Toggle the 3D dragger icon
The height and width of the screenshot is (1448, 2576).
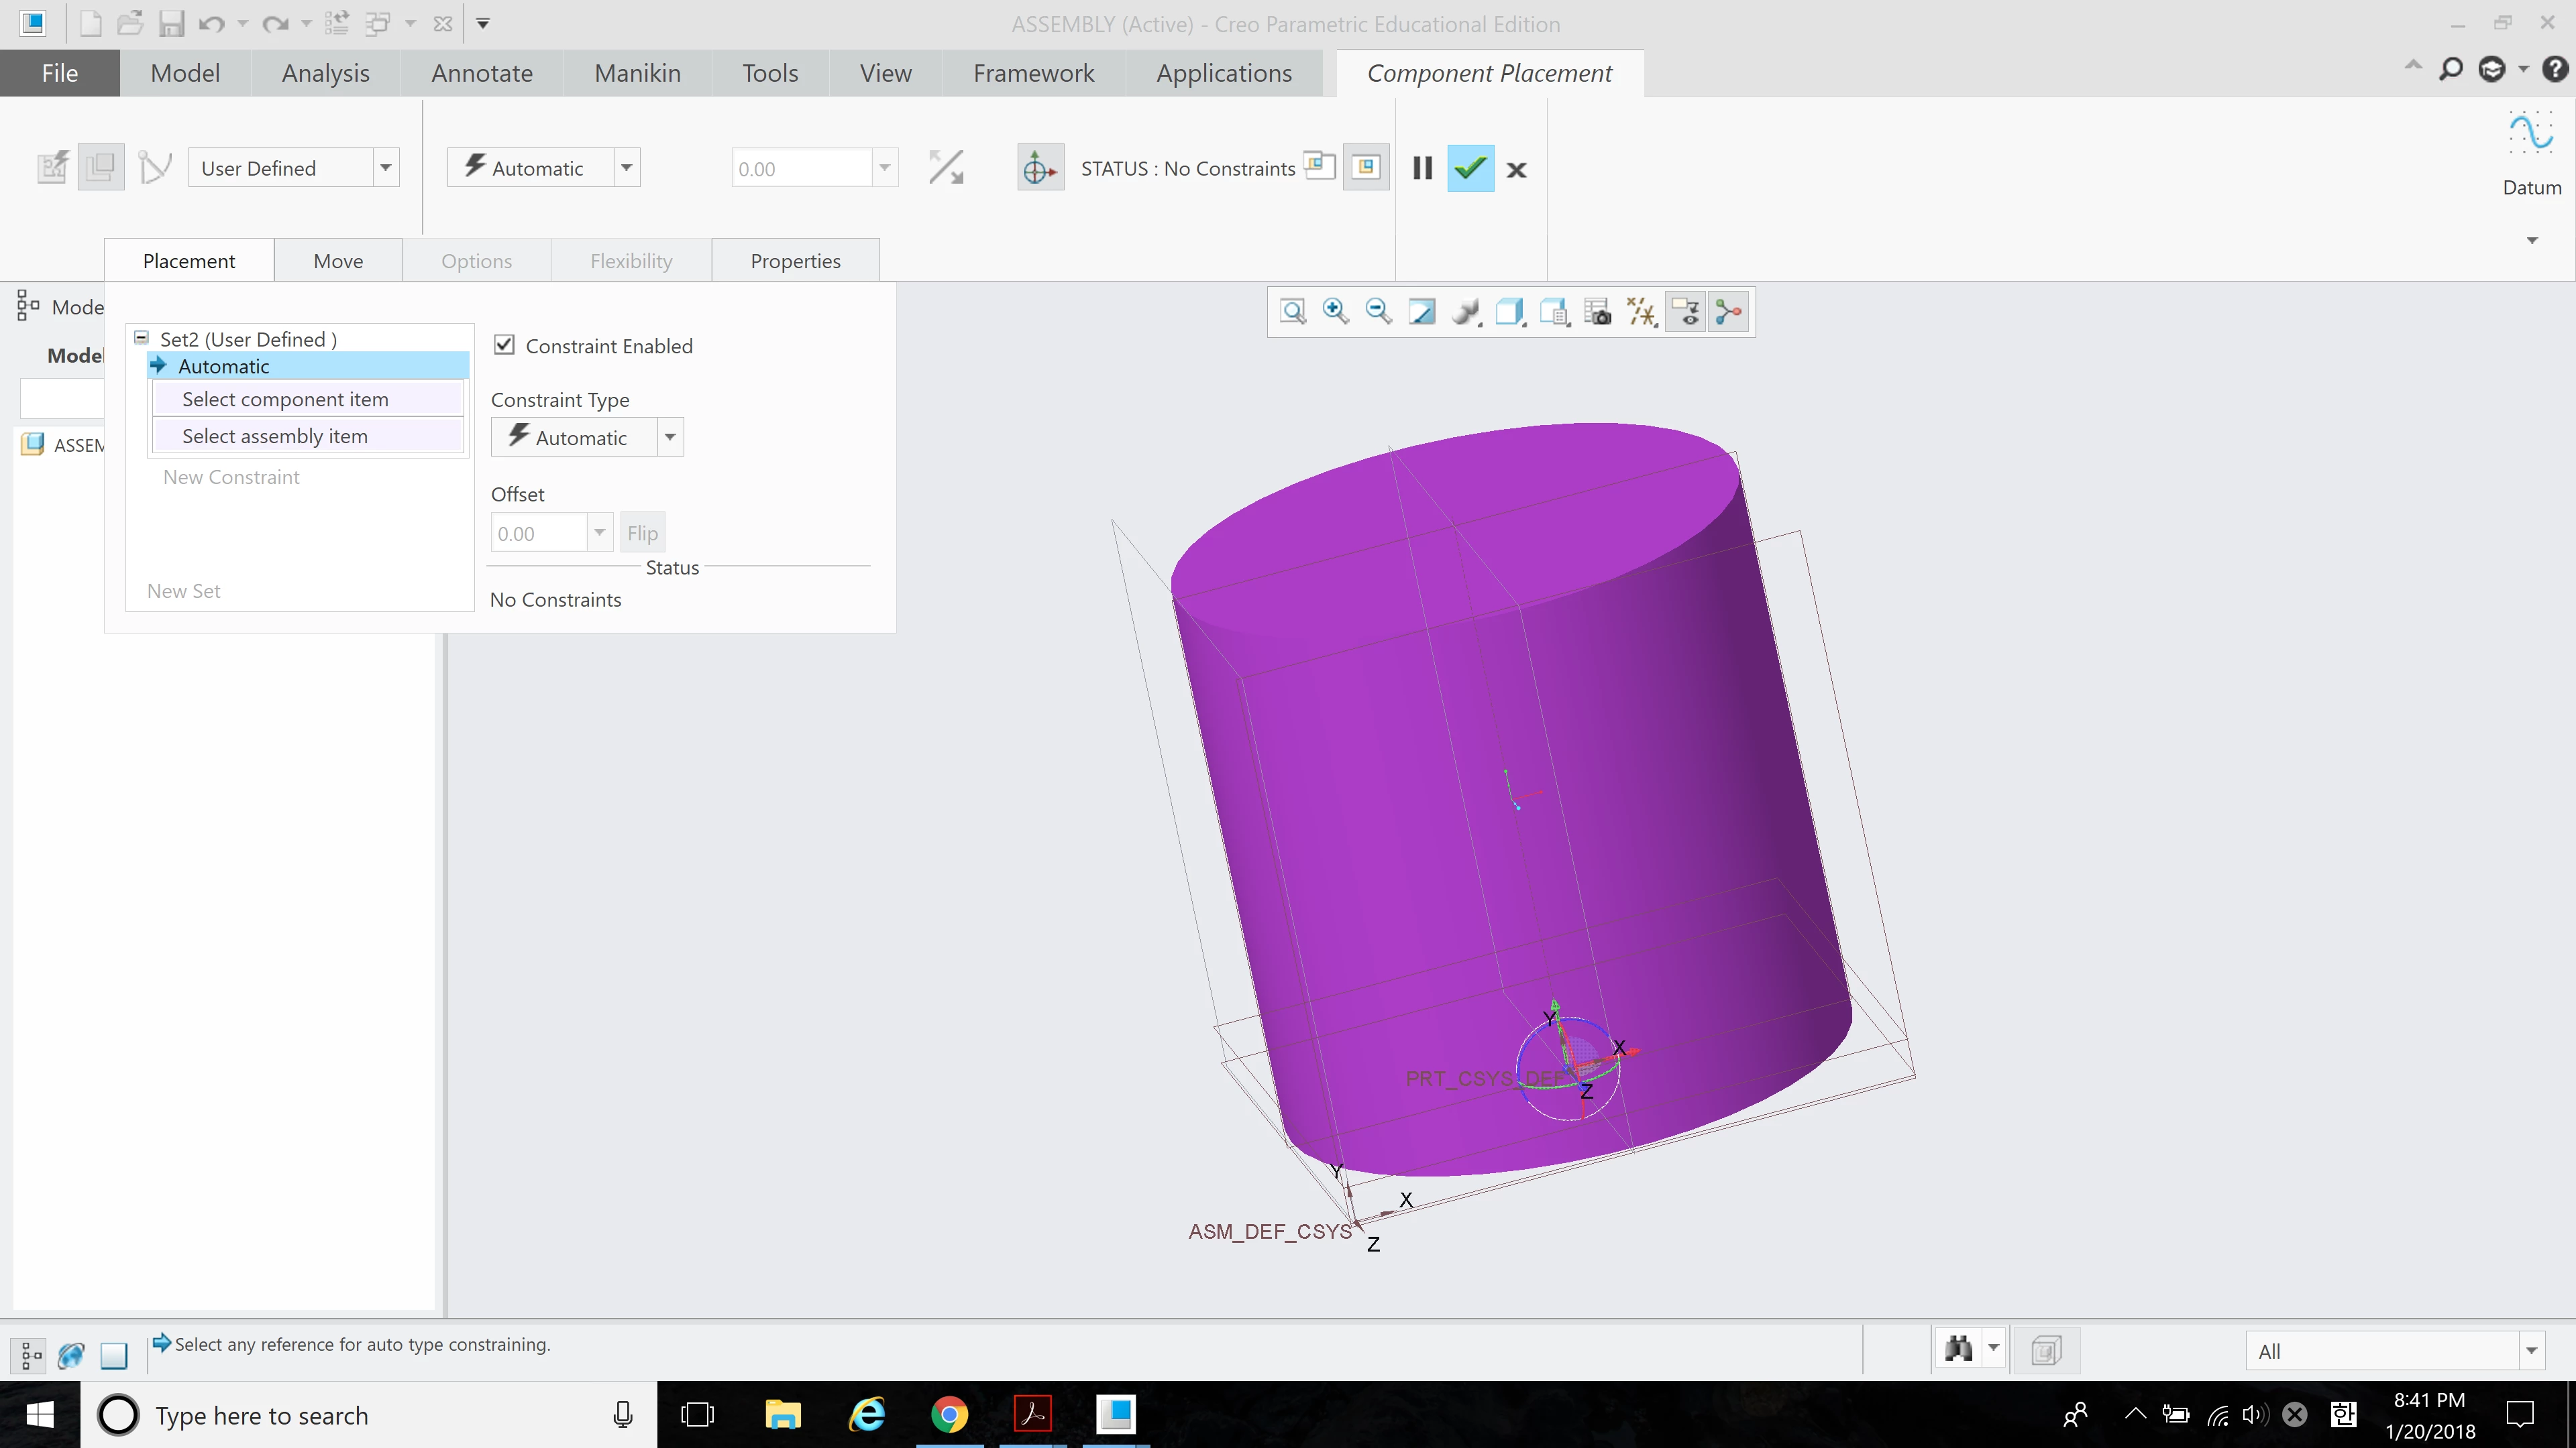coord(1039,169)
